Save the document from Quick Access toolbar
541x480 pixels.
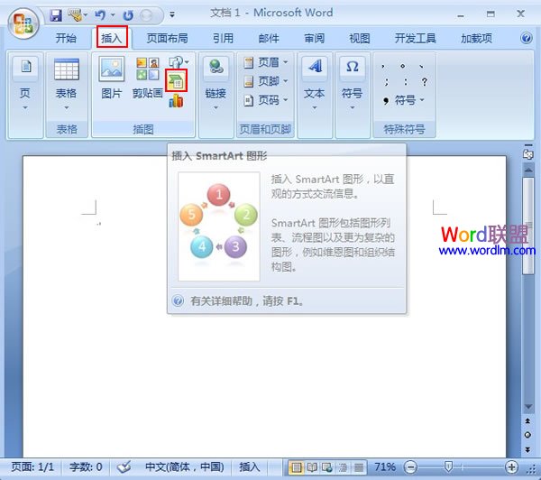coord(56,15)
